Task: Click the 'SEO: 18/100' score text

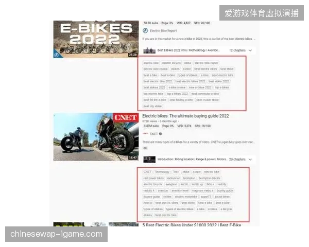Action: pyautogui.click(x=202, y=126)
